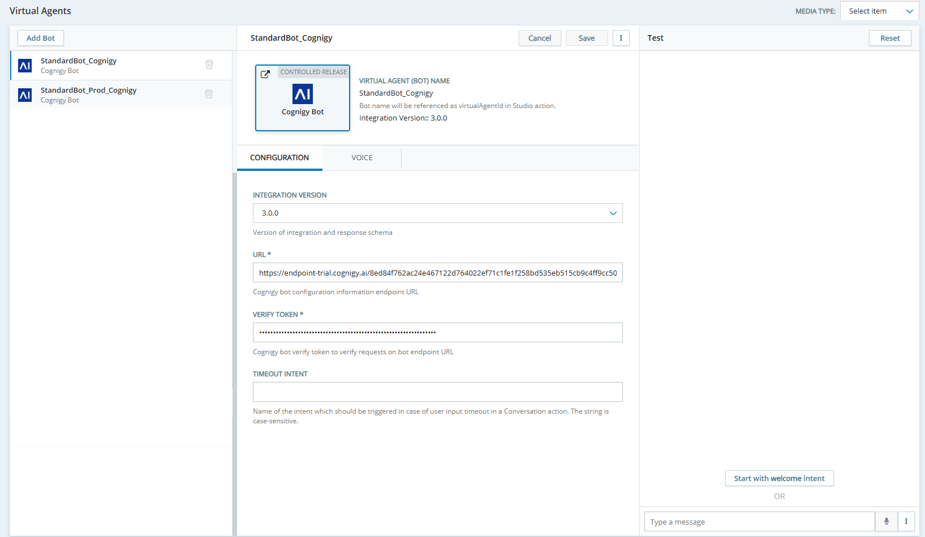Click the Cognigy AI logo on bot card
The image size is (925, 537).
[x=303, y=94]
